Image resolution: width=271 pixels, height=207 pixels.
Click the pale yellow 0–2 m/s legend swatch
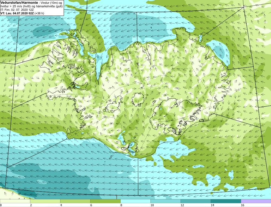[x=15, y=201]
